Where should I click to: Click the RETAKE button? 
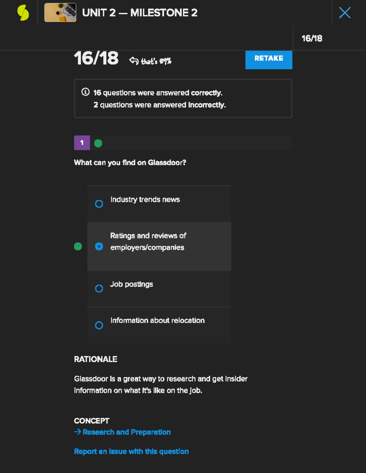click(269, 59)
